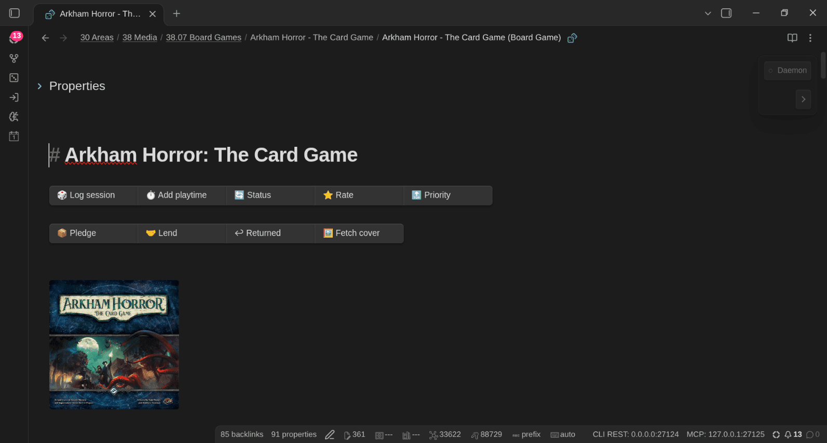Image resolution: width=827 pixels, height=443 pixels.
Task: Navigate back with the left arrow
Action: (45, 38)
